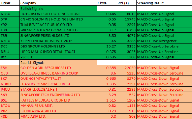Select ticker cell BSL
The image size is (192, 119).
(x=10, y=100)
